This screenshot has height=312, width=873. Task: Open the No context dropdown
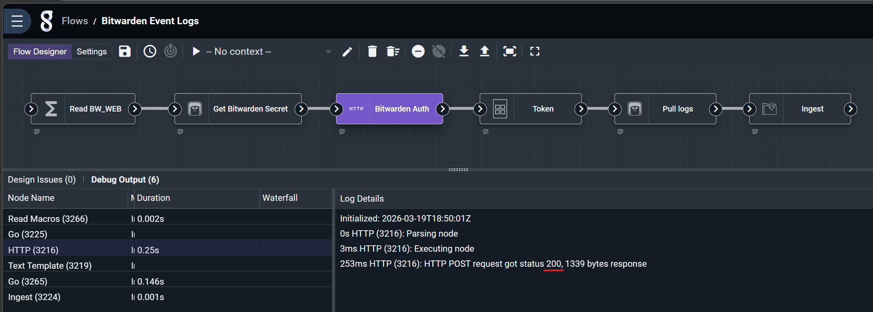click(269, 52)
